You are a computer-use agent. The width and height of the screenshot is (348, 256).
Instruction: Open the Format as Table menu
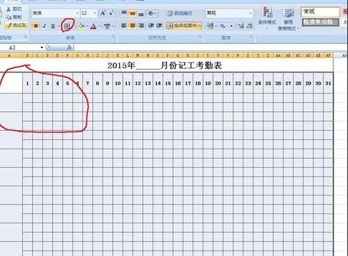(x=288, y=19)
